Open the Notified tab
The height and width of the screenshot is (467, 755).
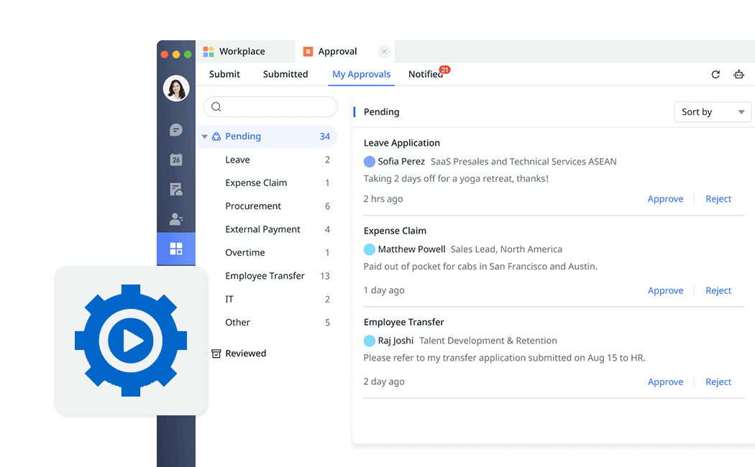(x=426, y=74)
